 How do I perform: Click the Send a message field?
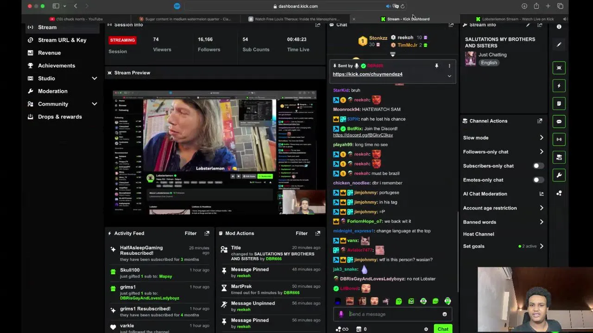pos(392,314)
